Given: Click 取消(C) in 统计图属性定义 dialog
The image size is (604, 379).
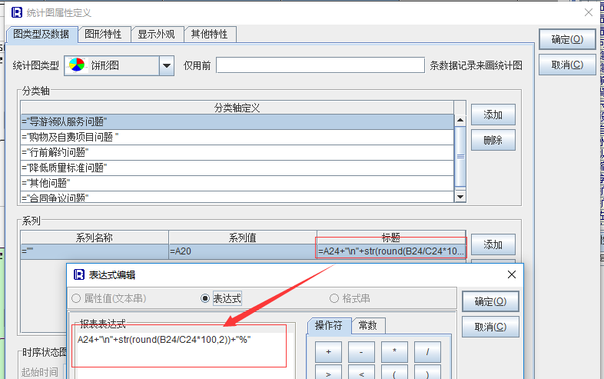Looking at the screenshot, I should tap(567, 65).
